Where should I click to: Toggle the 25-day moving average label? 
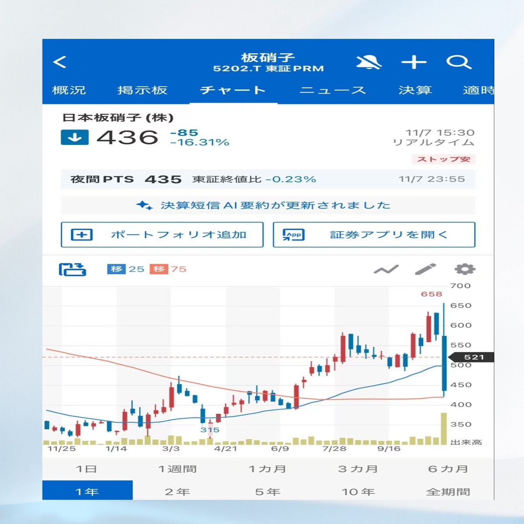coord(126,269)
